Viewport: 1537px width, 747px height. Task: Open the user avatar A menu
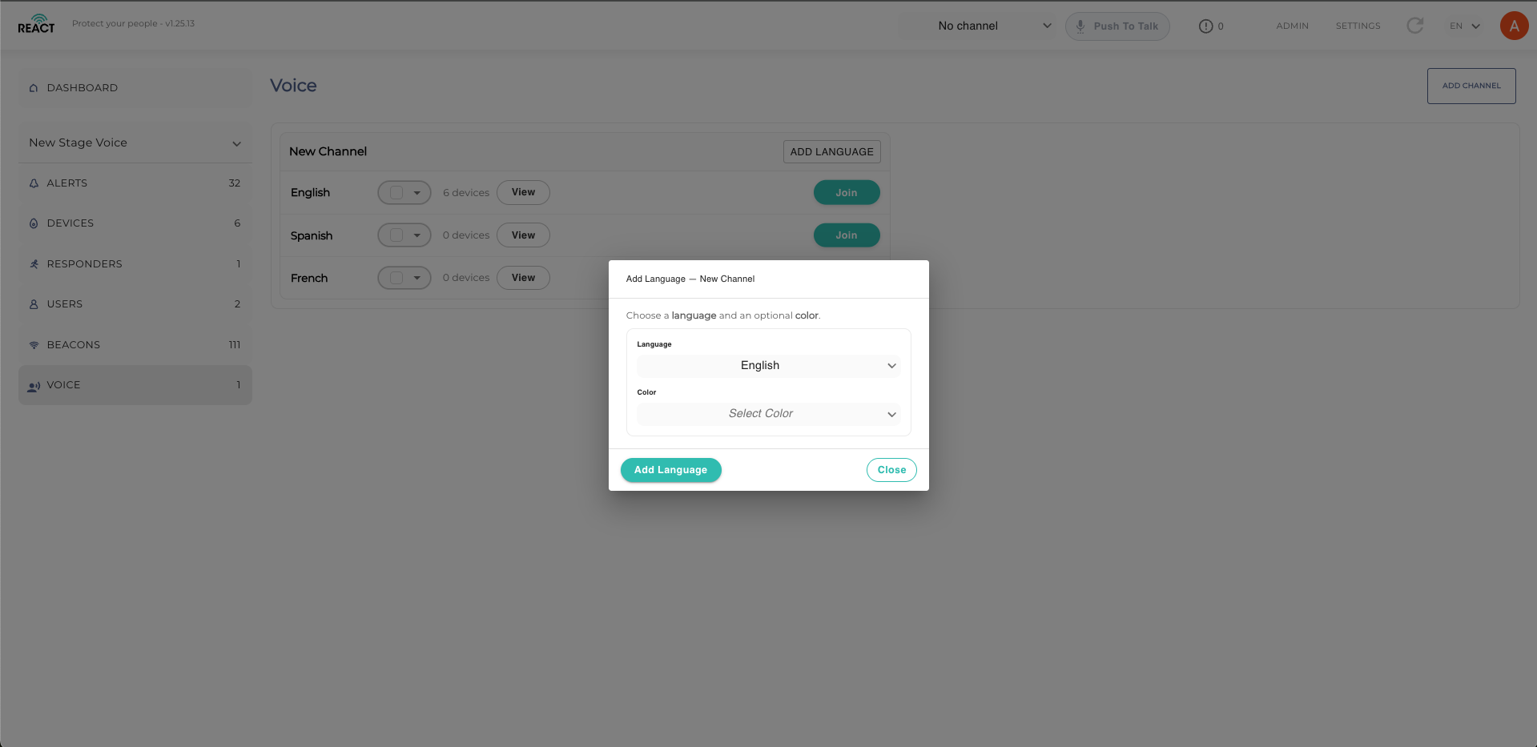1514,26
